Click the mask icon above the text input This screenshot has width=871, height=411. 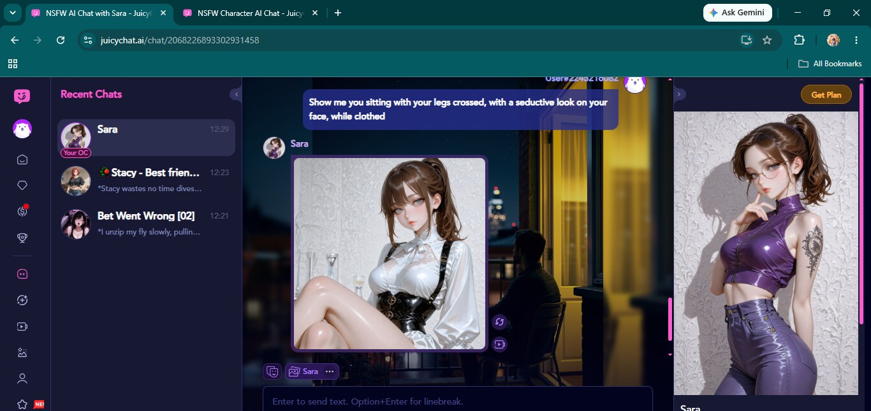click(x=272, y=371)
